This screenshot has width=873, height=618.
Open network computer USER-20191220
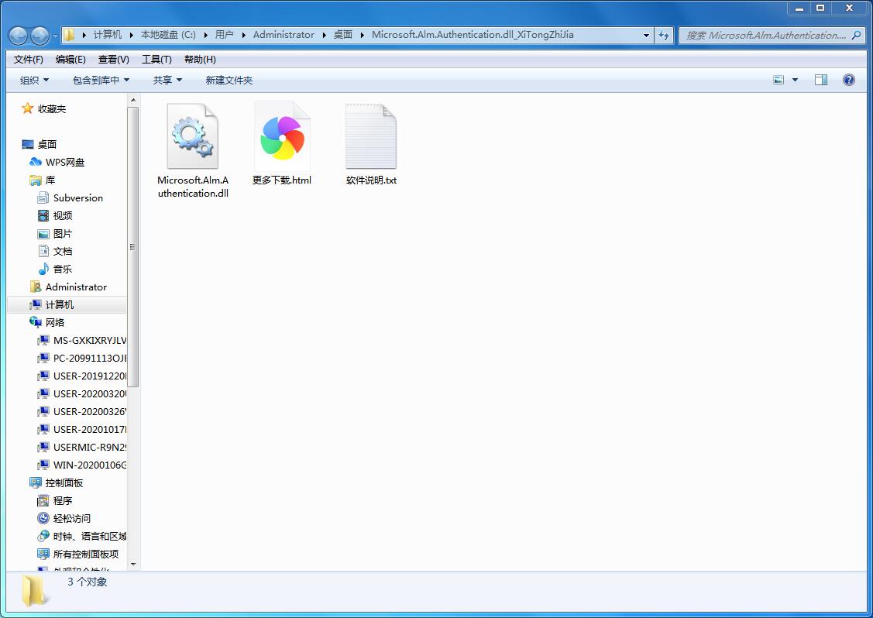[x=90, y=376]
